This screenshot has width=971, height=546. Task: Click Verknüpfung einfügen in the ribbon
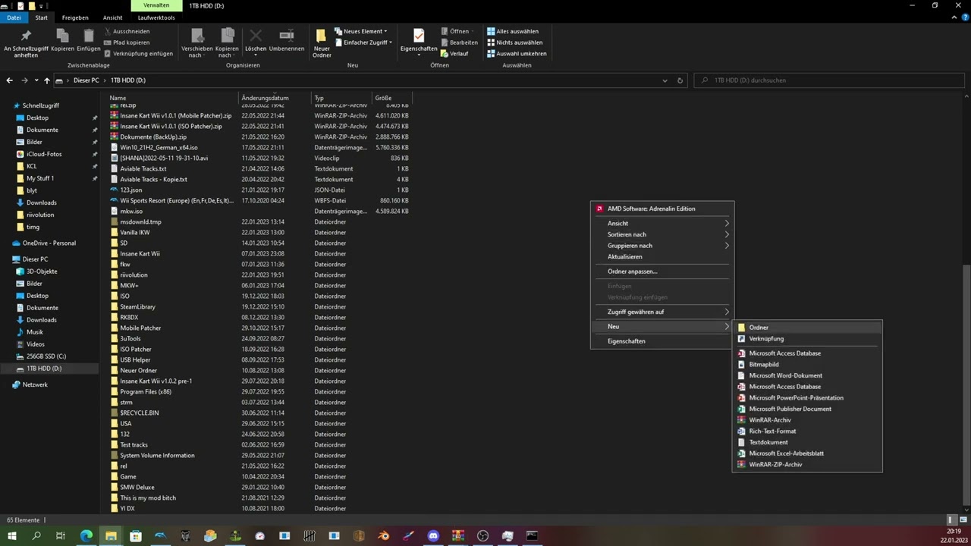[x=139, y=54]
